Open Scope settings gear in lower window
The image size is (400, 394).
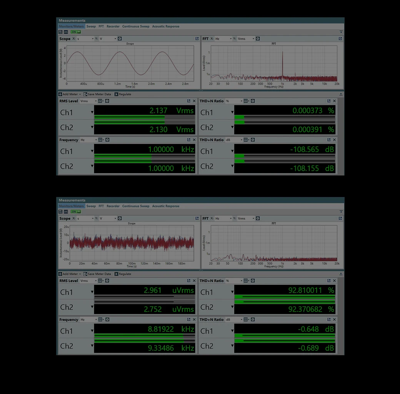point(120,218)
